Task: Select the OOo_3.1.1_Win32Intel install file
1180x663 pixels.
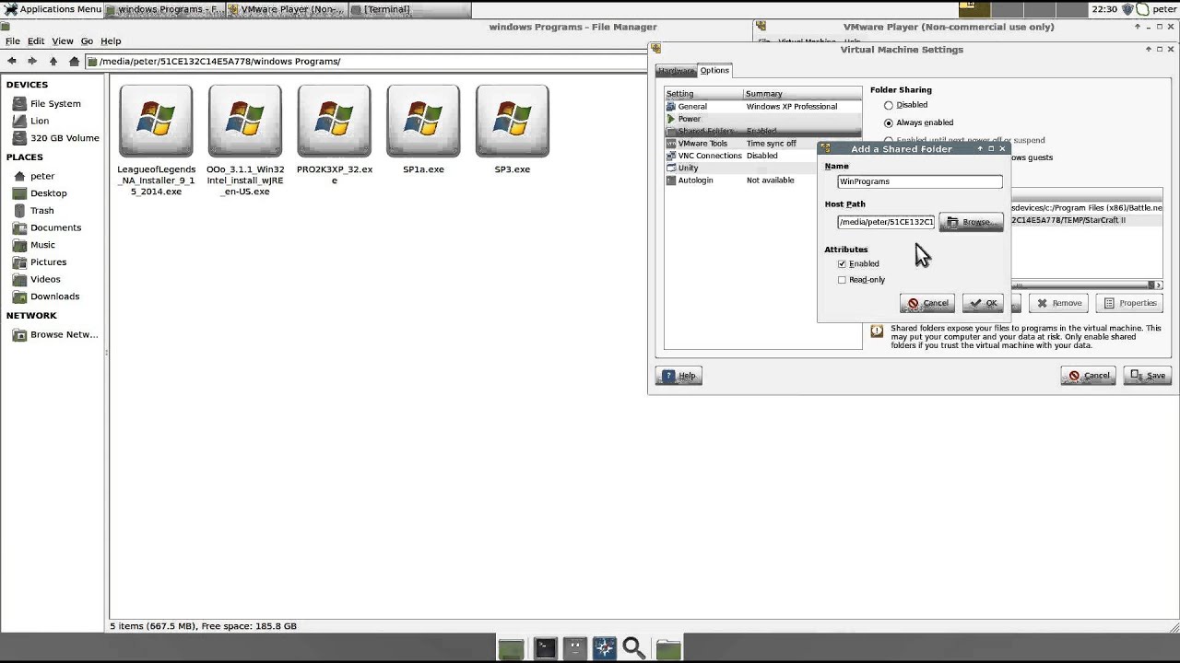Action: point(244,121)
